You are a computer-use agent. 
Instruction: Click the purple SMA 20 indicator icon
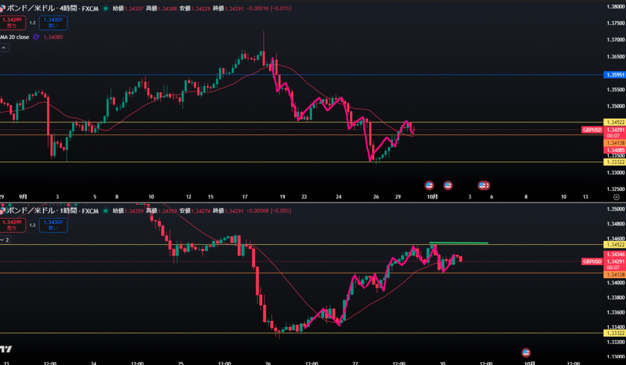tap(36, 37)
